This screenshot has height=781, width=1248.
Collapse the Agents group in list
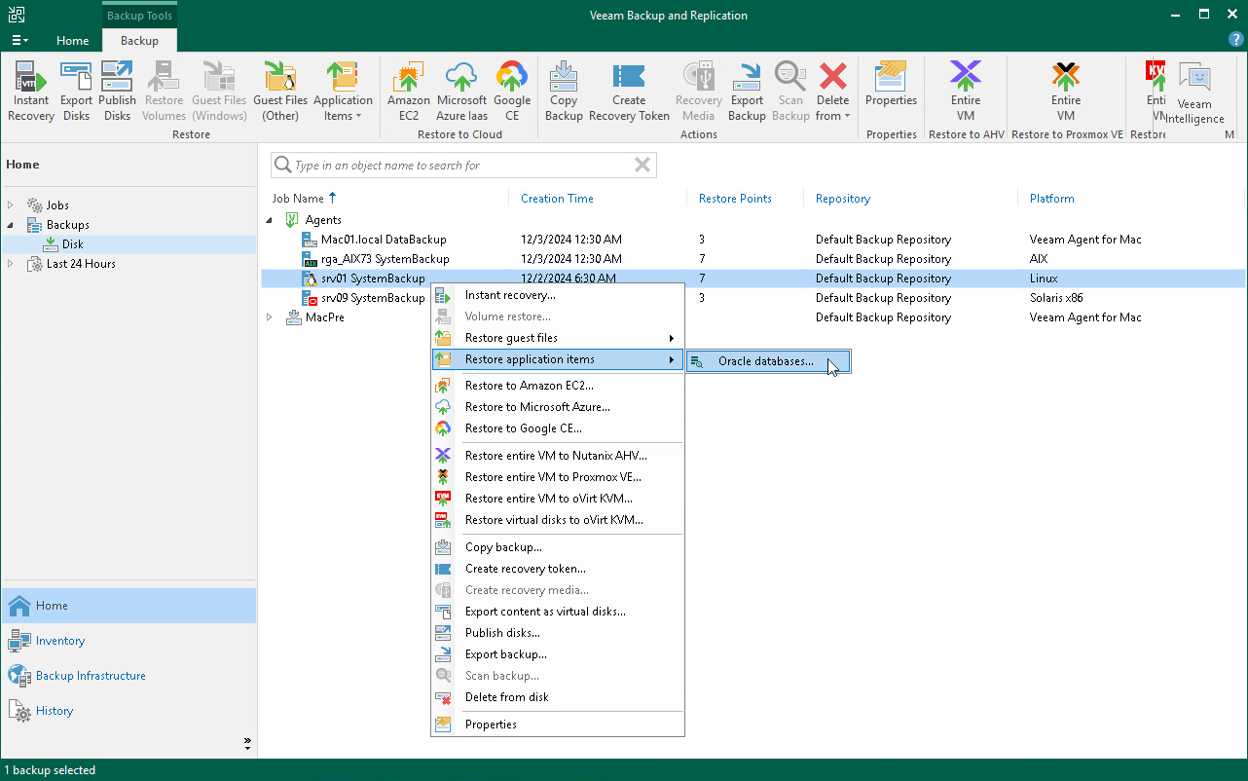pyautogui.click(x=270, y=220)
